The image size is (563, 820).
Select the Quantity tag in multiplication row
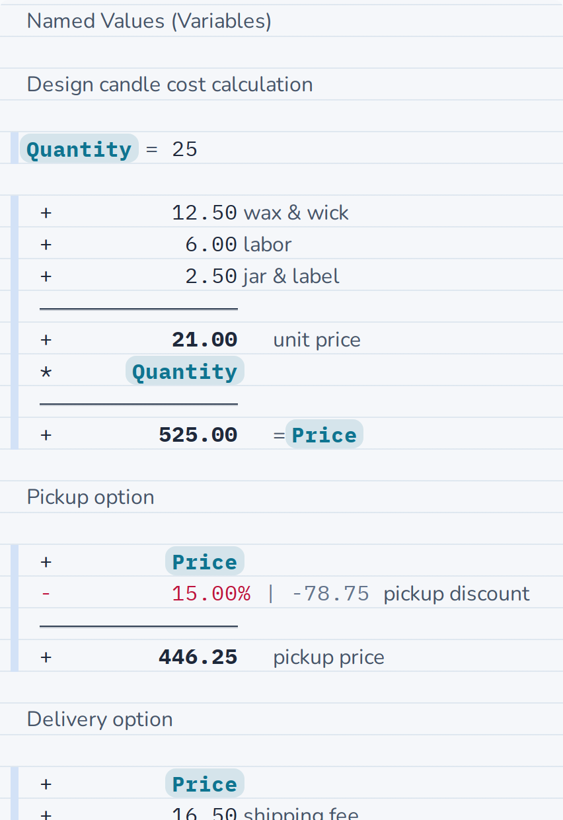pyautogui.click(x=185, y=371)
